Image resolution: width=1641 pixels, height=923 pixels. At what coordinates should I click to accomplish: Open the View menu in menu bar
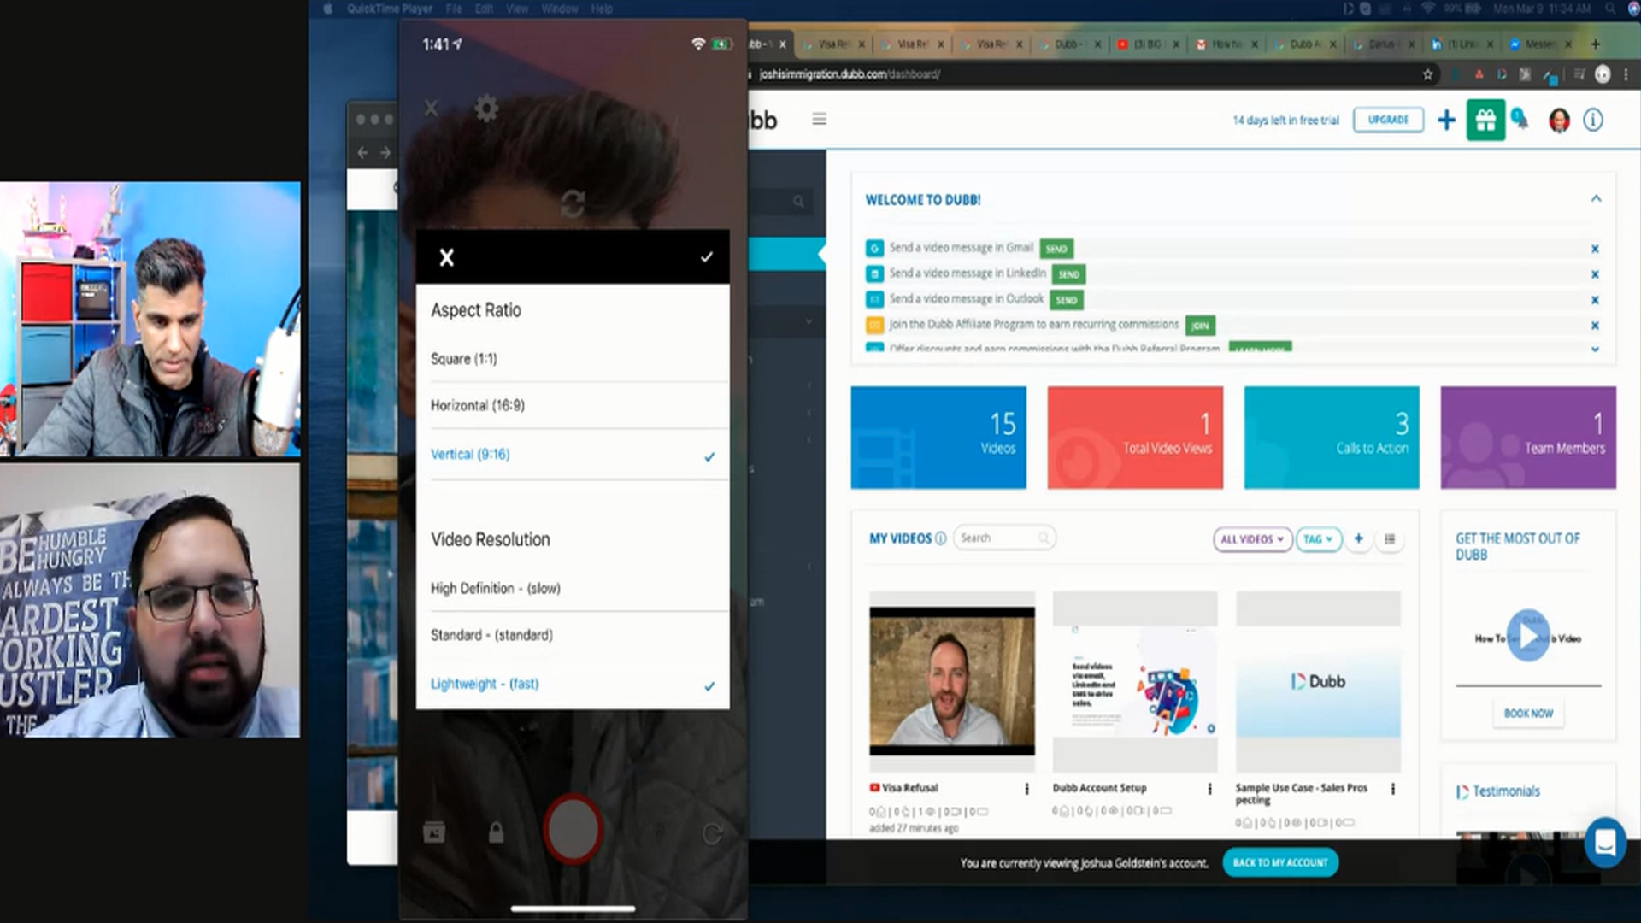[517, 9]
